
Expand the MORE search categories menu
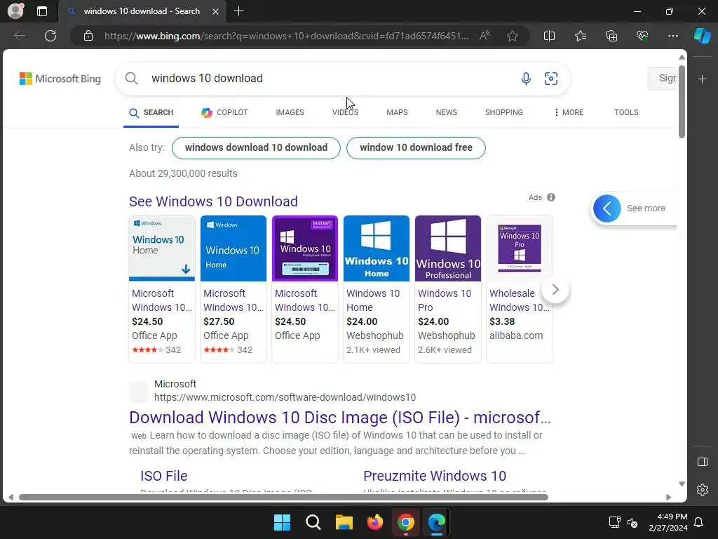569,112
